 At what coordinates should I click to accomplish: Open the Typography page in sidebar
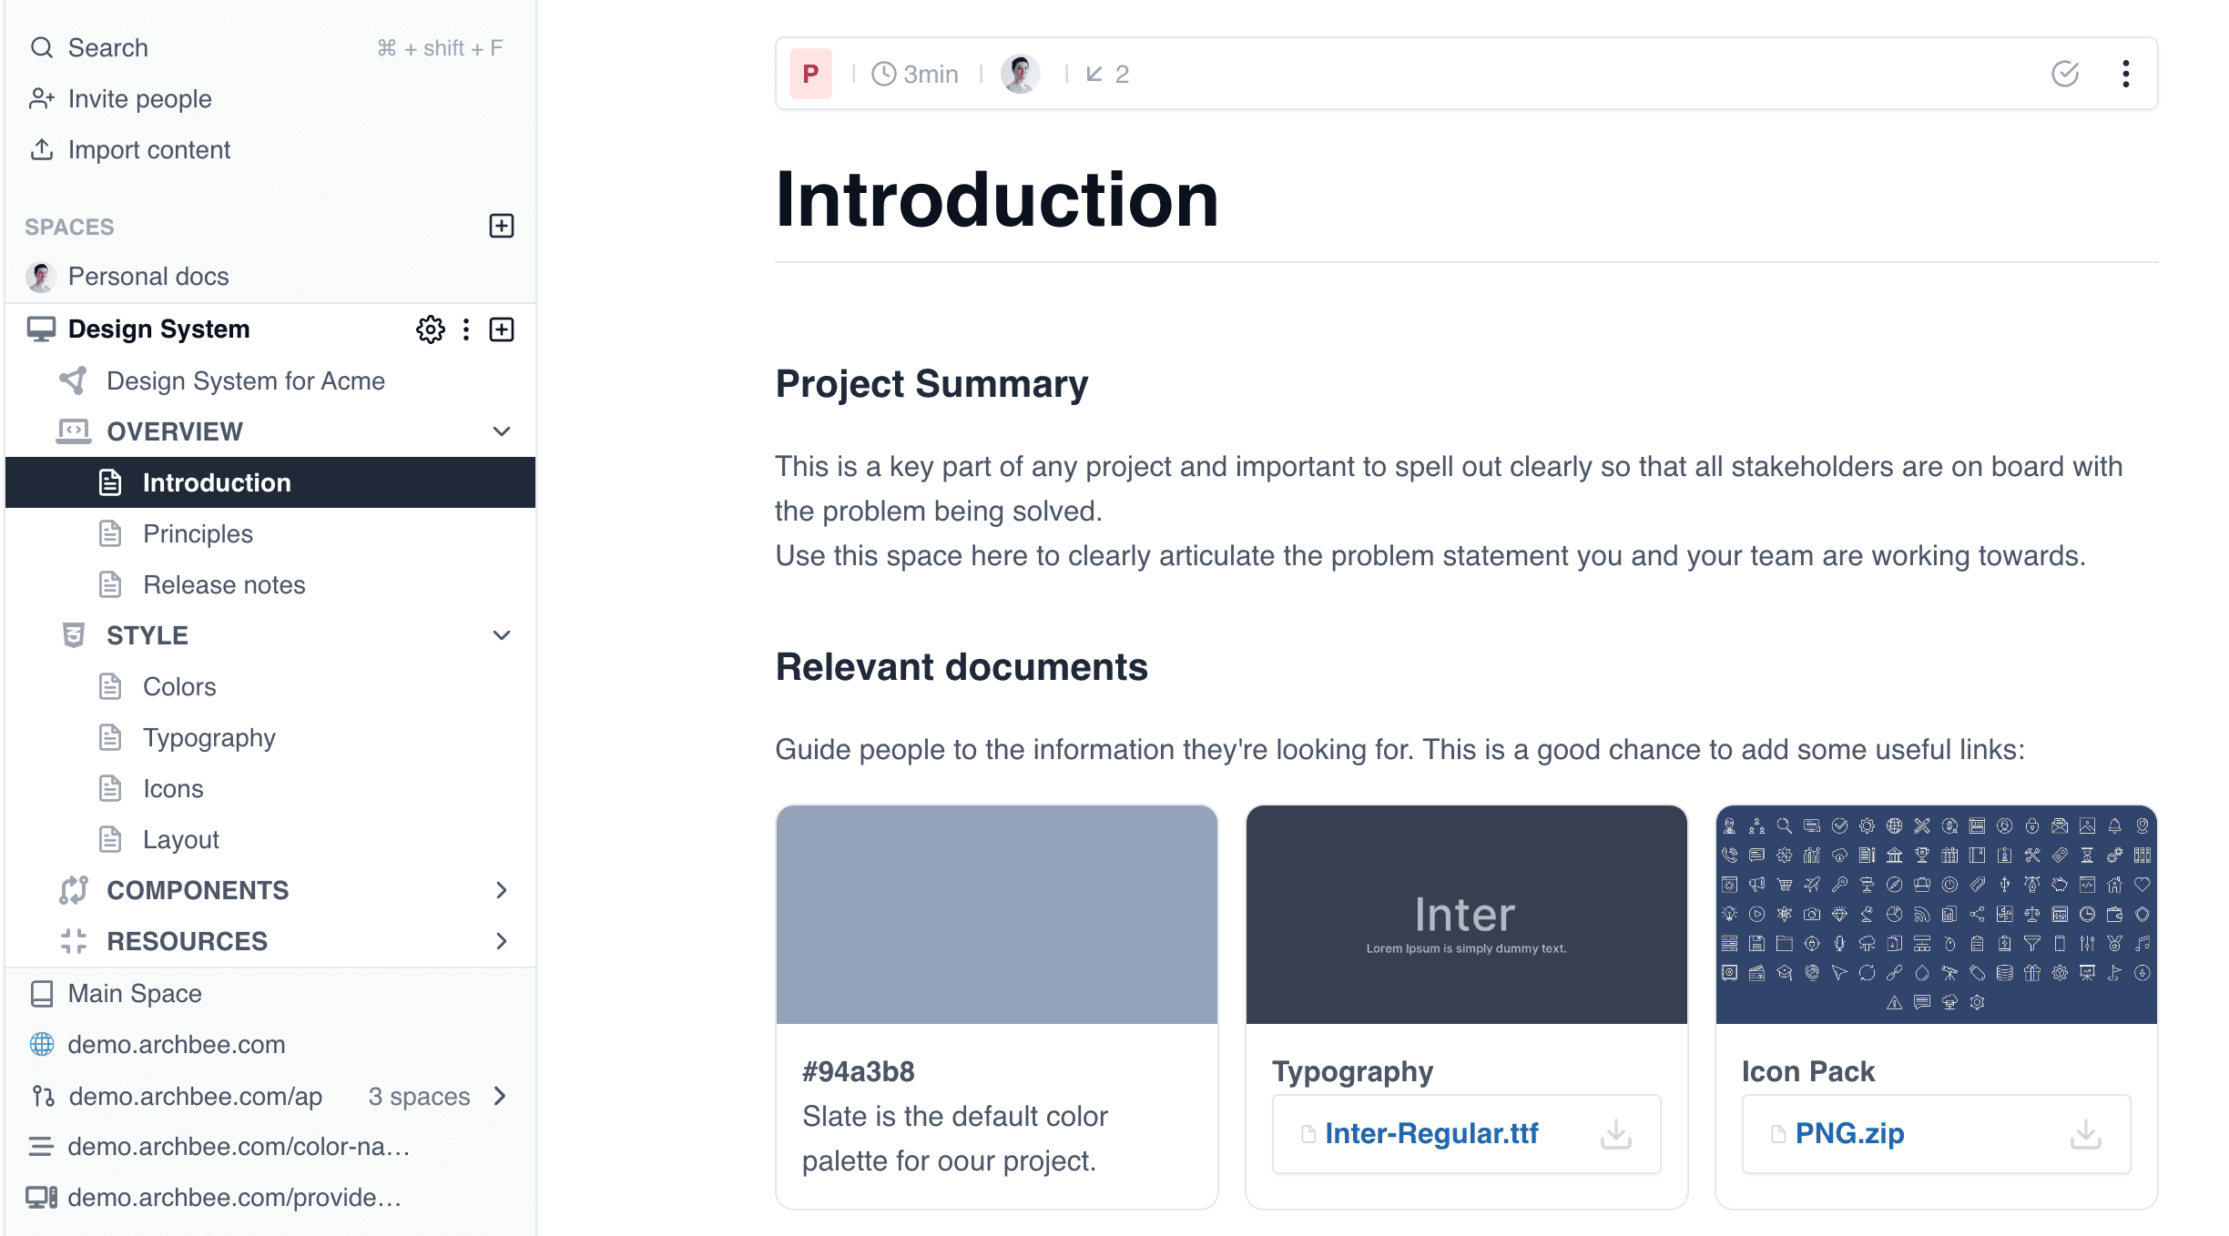pos(209,738)
